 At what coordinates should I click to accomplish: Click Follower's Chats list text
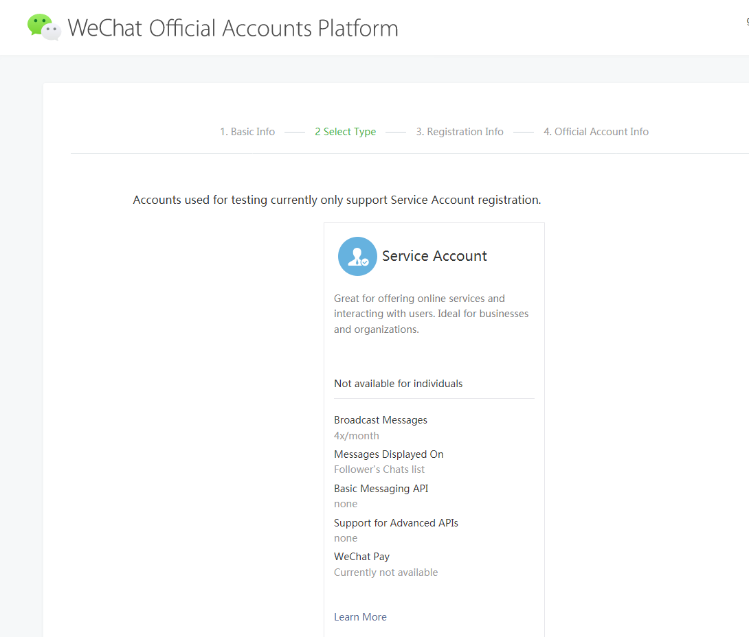(379, 470)
